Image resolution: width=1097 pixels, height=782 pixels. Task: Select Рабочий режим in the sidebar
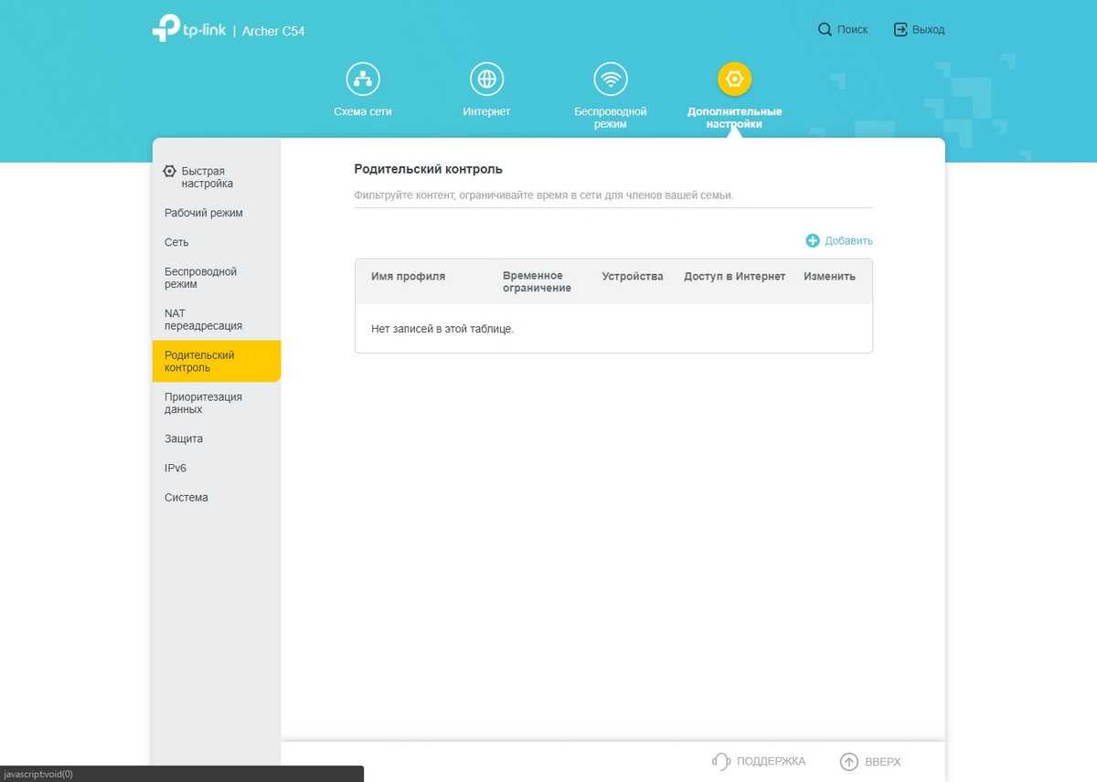204,213
